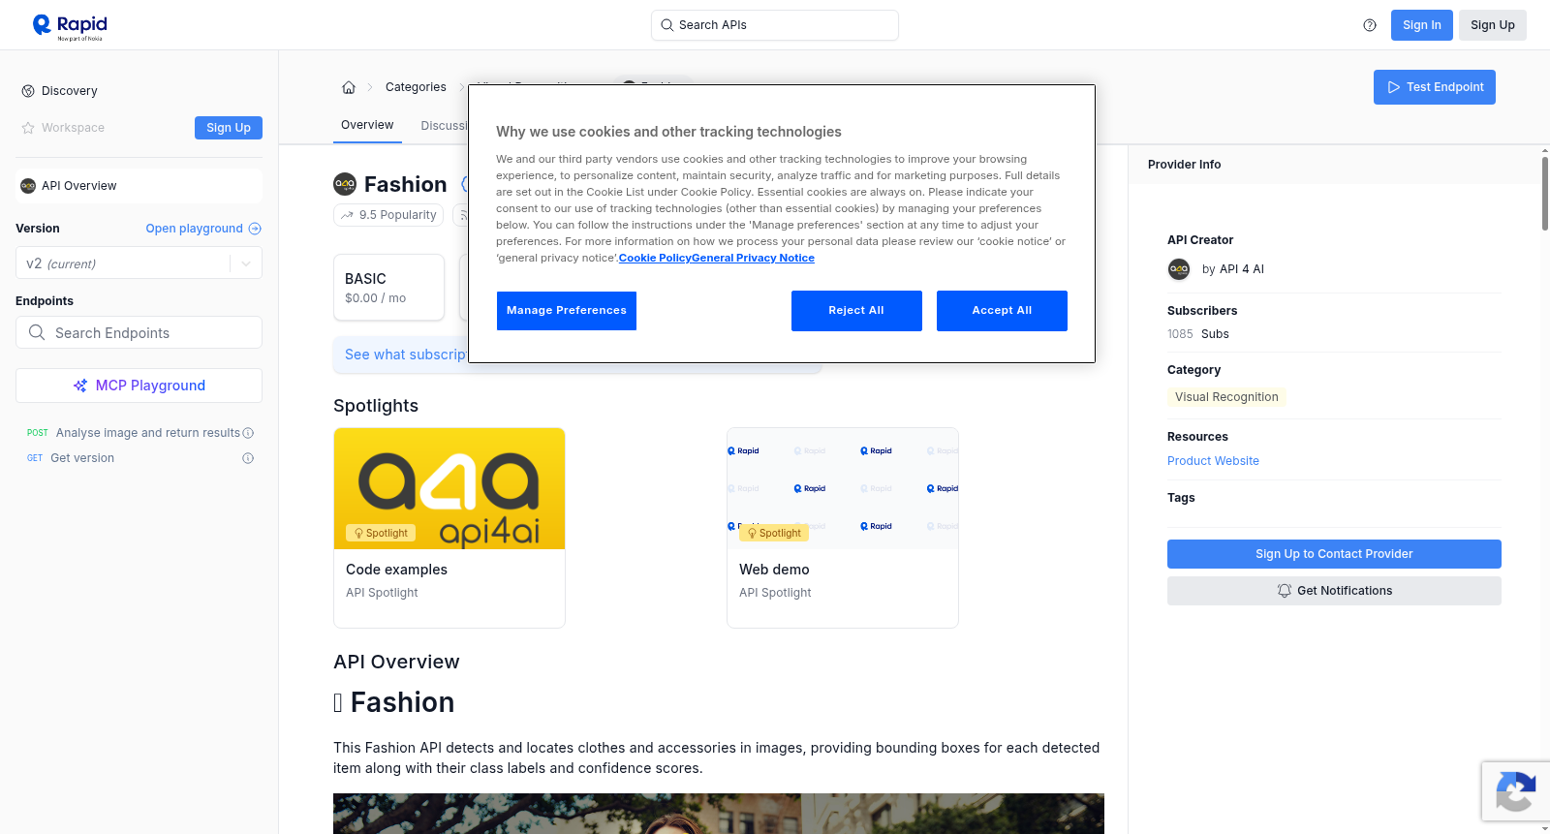Viewport: 1550px width, 834px height.
Task: Open the Code examples spotlight card
Action: (x=449, y=528)
